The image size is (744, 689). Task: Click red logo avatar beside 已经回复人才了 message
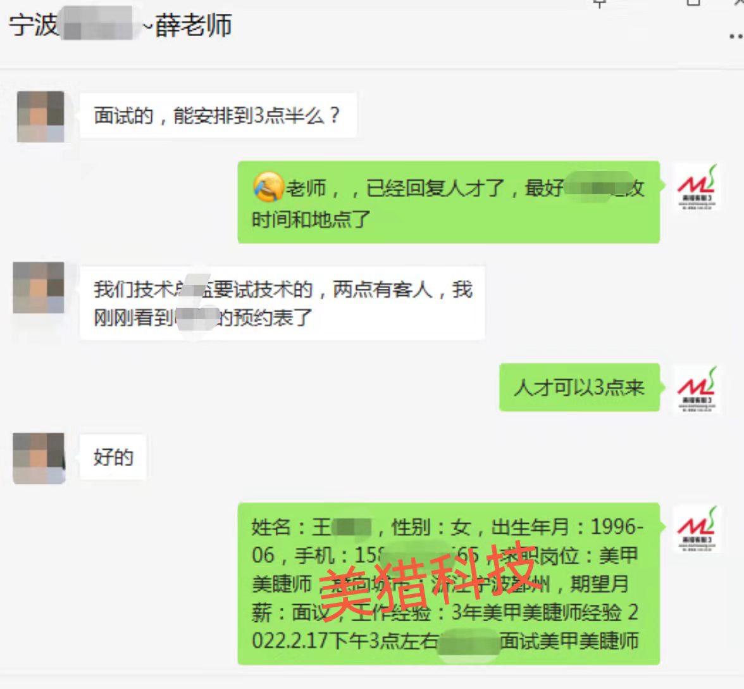point(697,187)
